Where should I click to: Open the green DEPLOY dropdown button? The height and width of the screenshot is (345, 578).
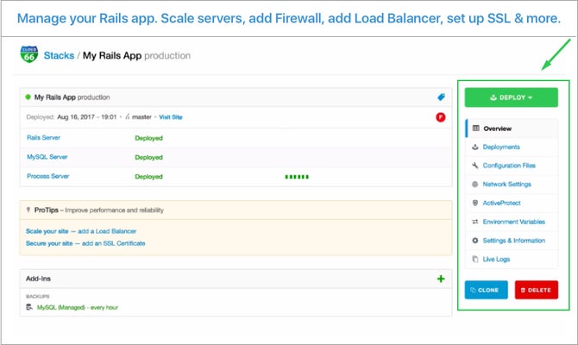point(512,97)
